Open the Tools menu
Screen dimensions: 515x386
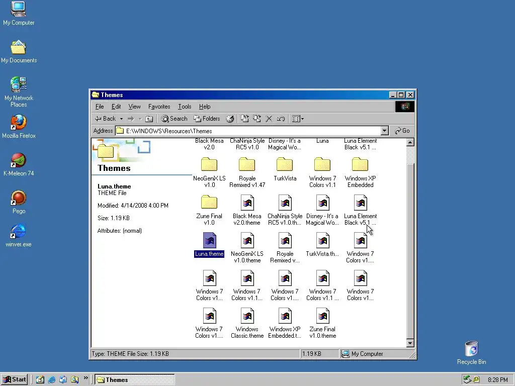(x=184, y=107)
